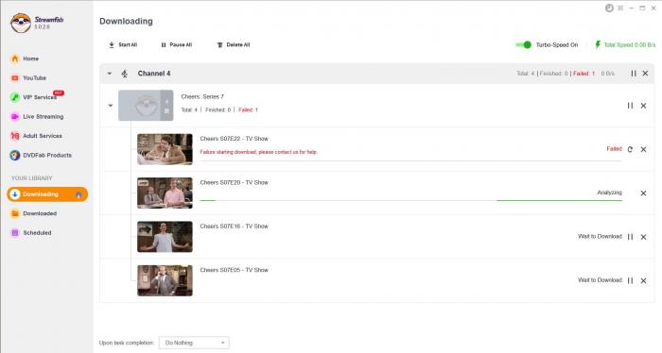Click the Cheers S07E22 thumbnail

coord(165,149)
